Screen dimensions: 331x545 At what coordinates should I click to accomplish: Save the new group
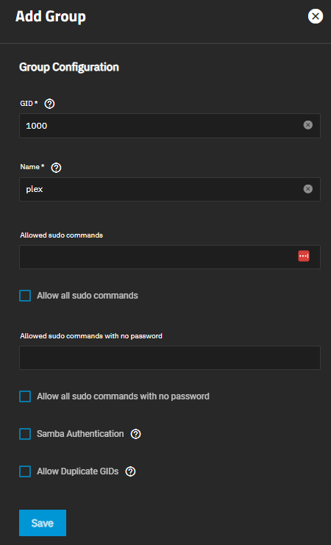[x=43, y=523]
